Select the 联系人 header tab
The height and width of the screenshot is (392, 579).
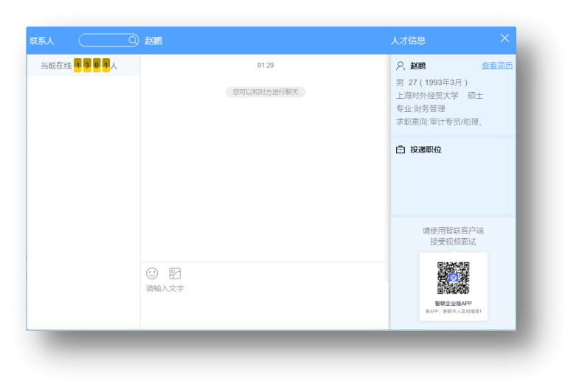(42, 41)
